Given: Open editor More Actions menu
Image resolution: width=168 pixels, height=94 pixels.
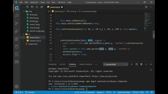Looking at the screenshot, I should [x=151, y=7].
